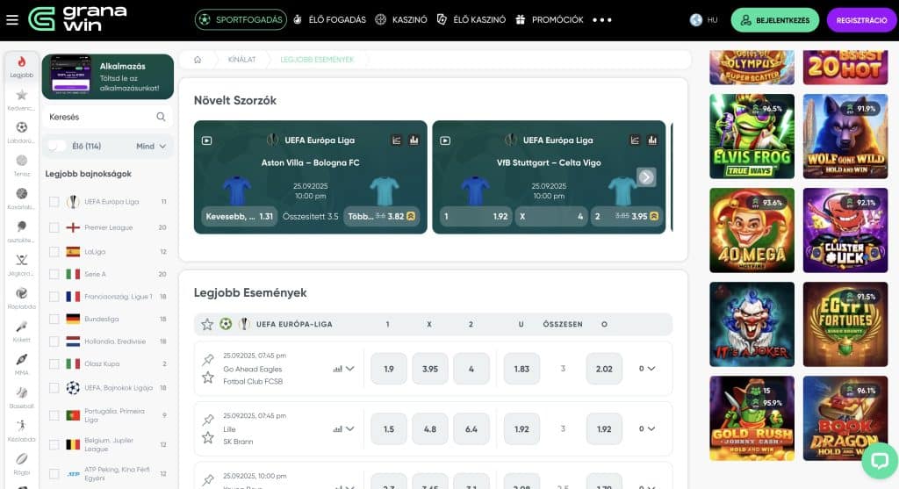Tick the Bundesliga checkbox

point(54,319)
